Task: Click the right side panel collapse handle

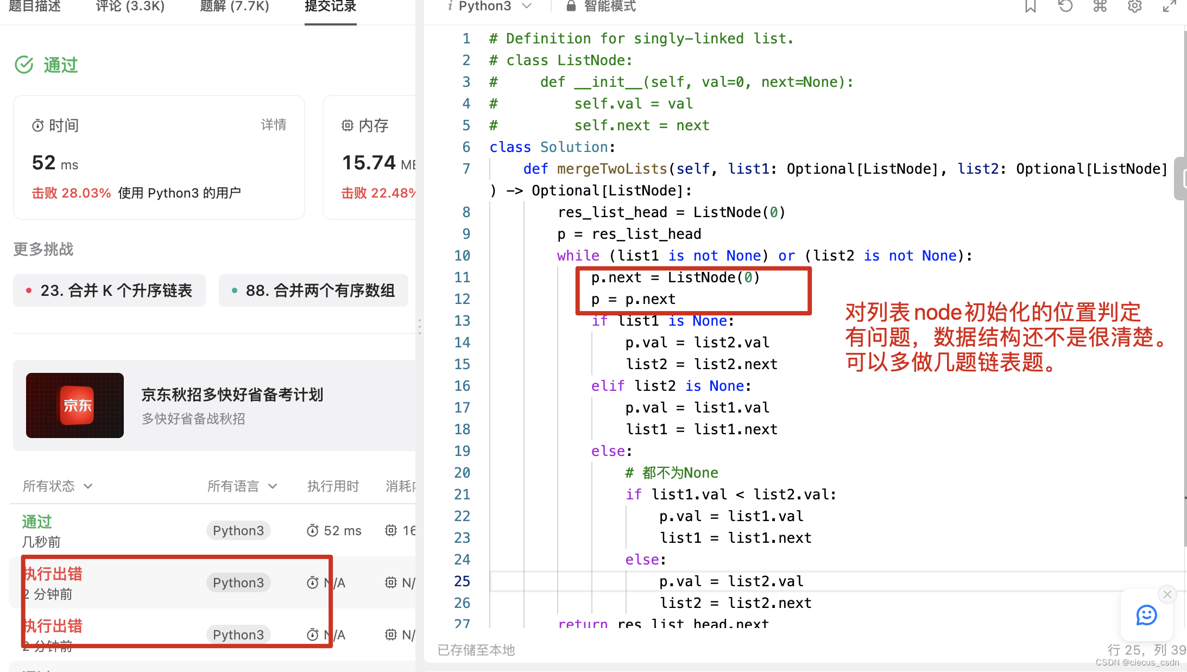Action: click(1181, 179)
